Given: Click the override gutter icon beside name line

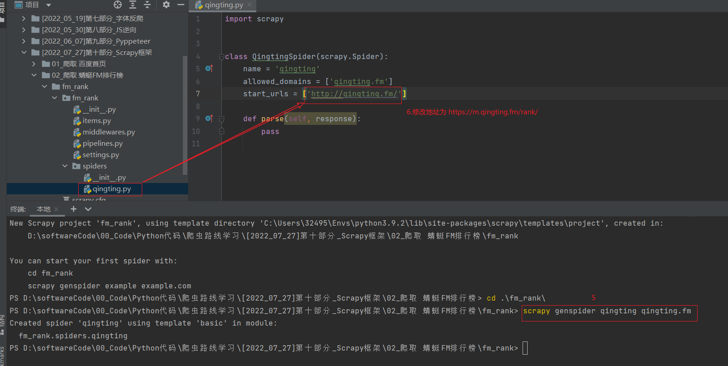Looking at the screenshot, I should click(209, 69).
